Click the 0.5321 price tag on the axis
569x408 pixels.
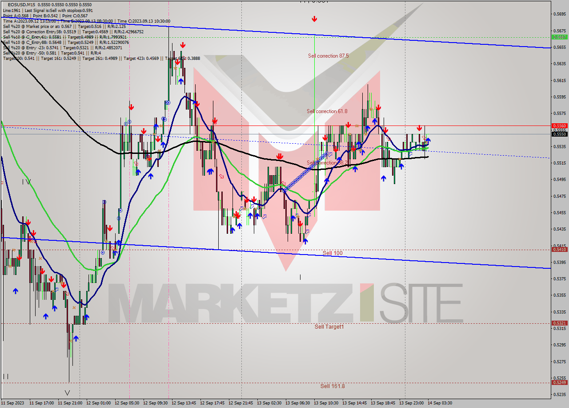tap(559, 323)
